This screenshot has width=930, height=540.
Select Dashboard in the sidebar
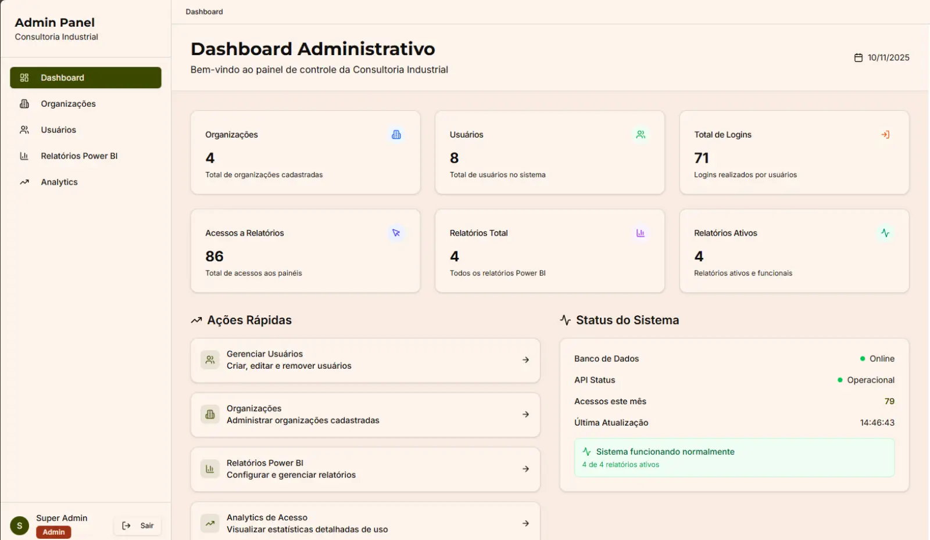coord(85,78)
